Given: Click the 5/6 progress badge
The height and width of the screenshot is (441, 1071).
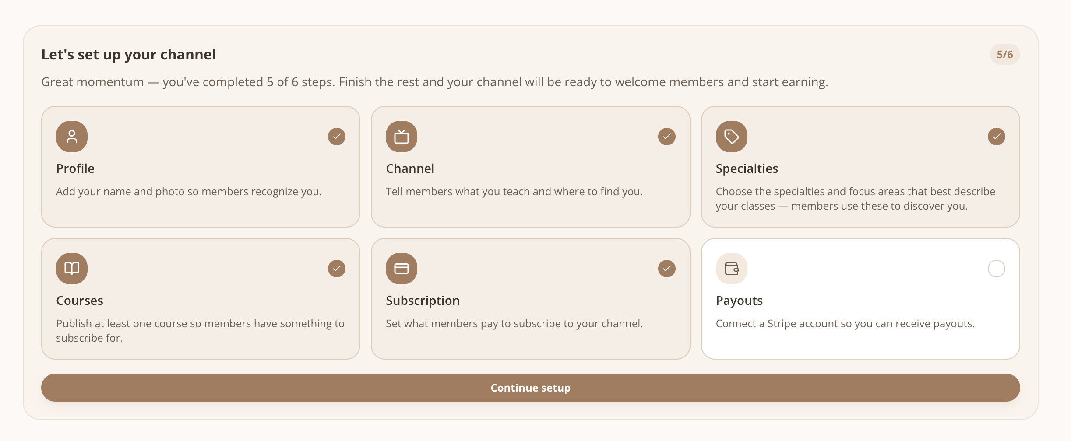Looking at the screenshot, I should [1005, 54].
